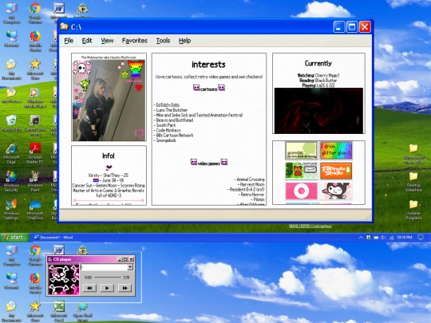Screen dimensions: 431x323
Task: Click the Installer Programs folder icon
Action: (x=413, y=210)
